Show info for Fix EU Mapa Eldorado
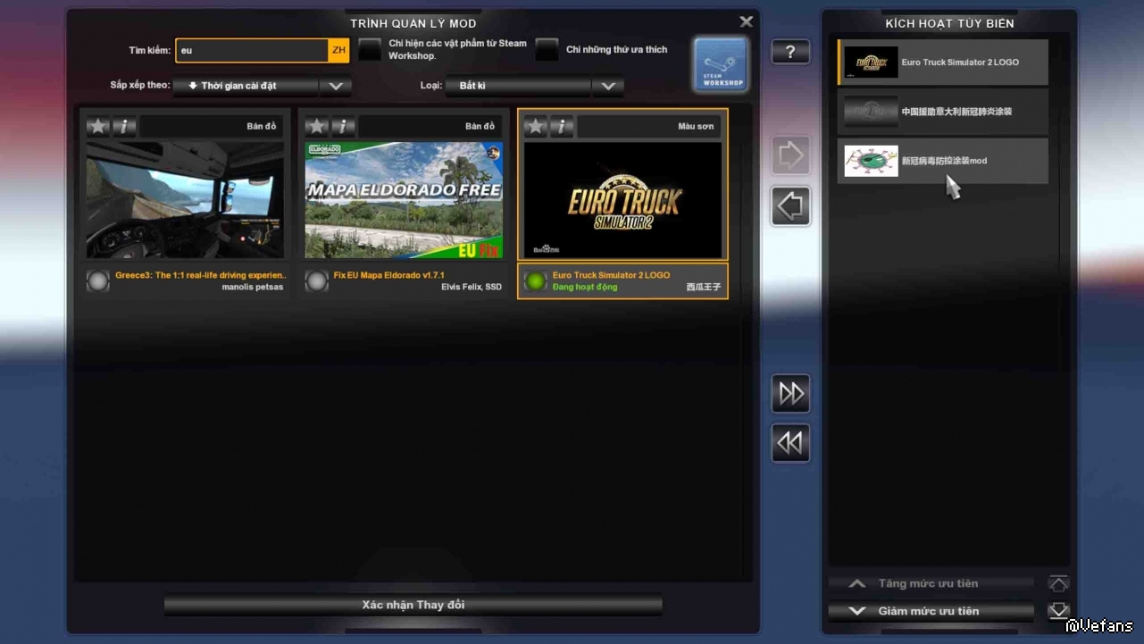Screen dimensions: 1144x644 (x=343, y=126)
